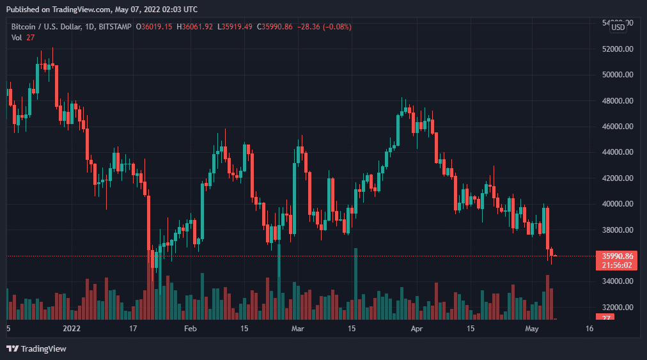The width and height of the screenshot is (647, 360).
Task: Click the red volume value tag
Action: (x=605, y=317)
